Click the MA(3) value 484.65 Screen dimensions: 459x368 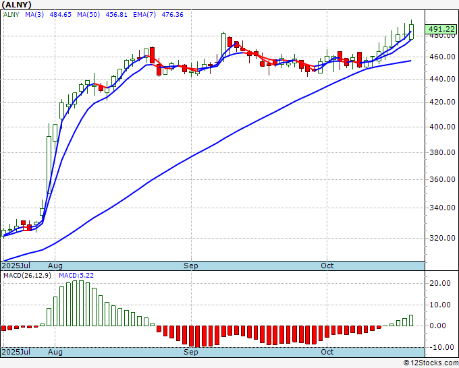[x=60, y=15]
